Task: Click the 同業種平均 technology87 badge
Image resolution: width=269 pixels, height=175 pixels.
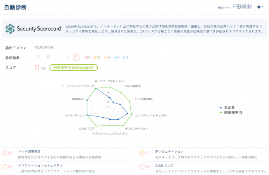Action: click(x=73, y=67)
